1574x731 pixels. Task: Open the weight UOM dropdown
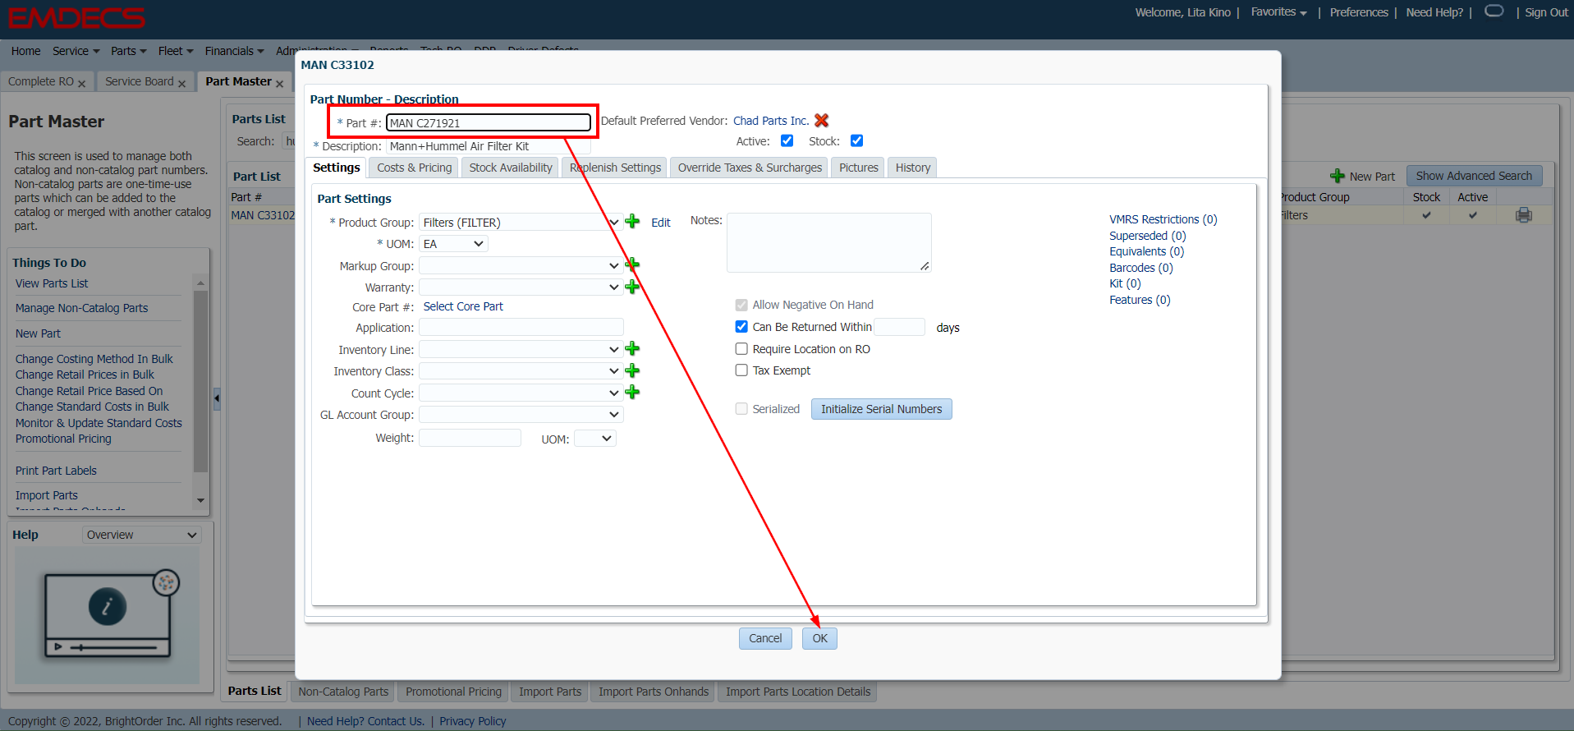[595, 438]
